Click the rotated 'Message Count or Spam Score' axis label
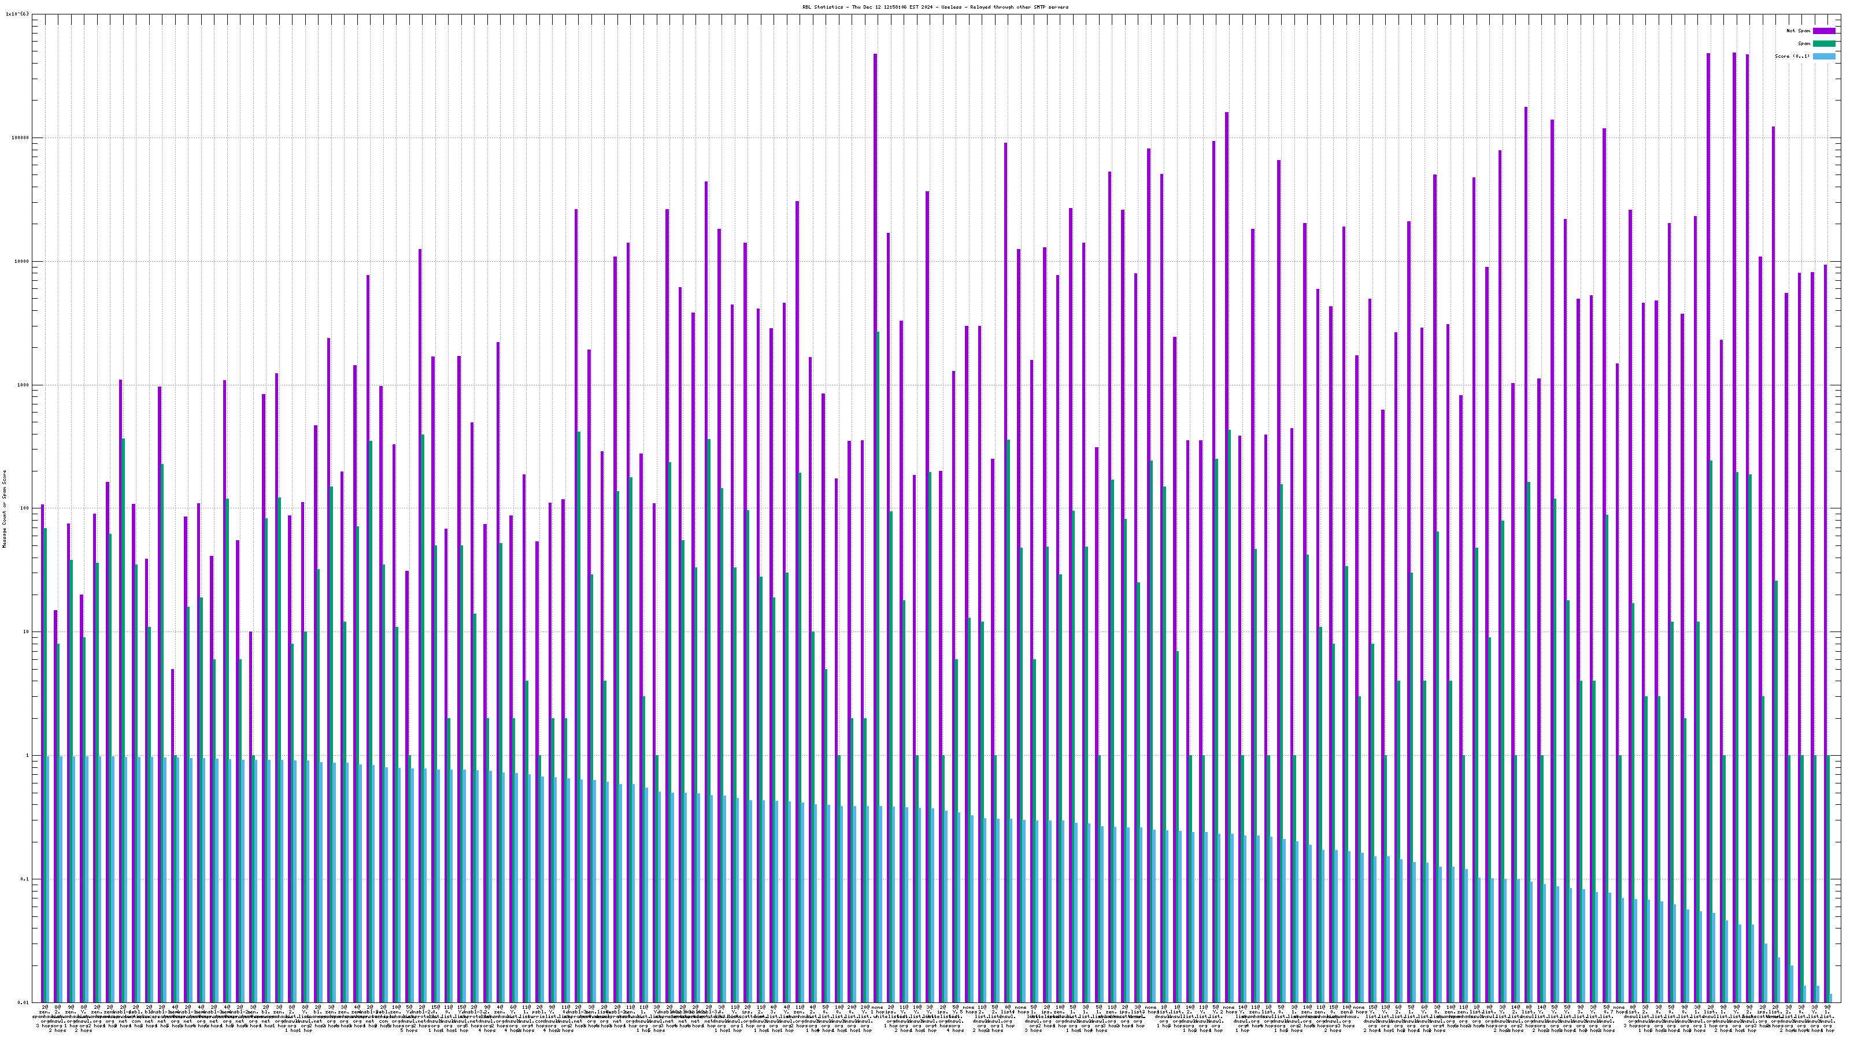The width and height of the screenshot is (1850, 1040). pyautogui.click(x=4, y=509)
